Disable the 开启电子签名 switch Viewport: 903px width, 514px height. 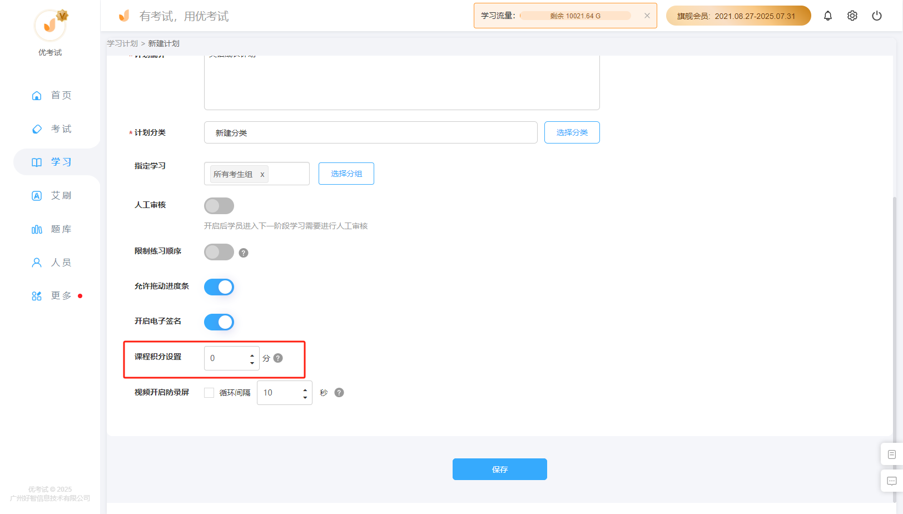coord(219,322)
